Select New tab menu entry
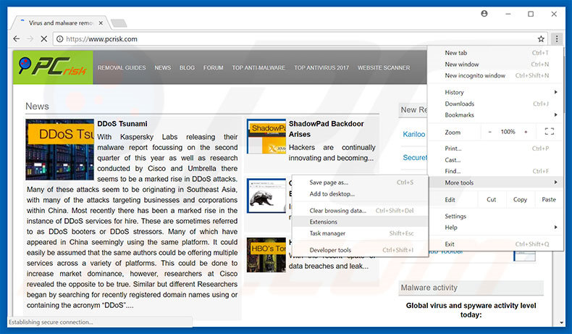572x334 pixels. pos(496,53)
